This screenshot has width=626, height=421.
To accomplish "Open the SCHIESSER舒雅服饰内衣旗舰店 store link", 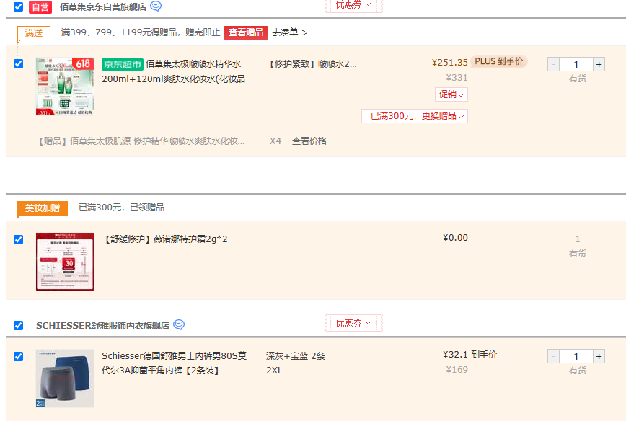I will tap(102, 326).
